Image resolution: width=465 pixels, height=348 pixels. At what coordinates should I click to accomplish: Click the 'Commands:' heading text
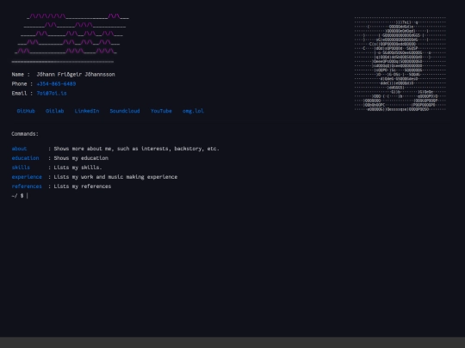[x=25, y=134]
